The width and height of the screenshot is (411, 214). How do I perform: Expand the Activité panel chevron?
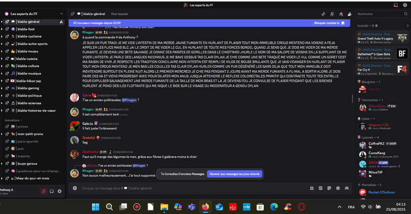click(x=408, y=26)
